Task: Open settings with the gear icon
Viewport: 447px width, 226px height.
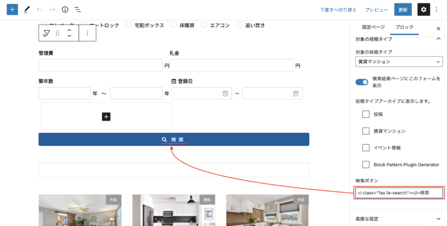Action: coord(424,9)
